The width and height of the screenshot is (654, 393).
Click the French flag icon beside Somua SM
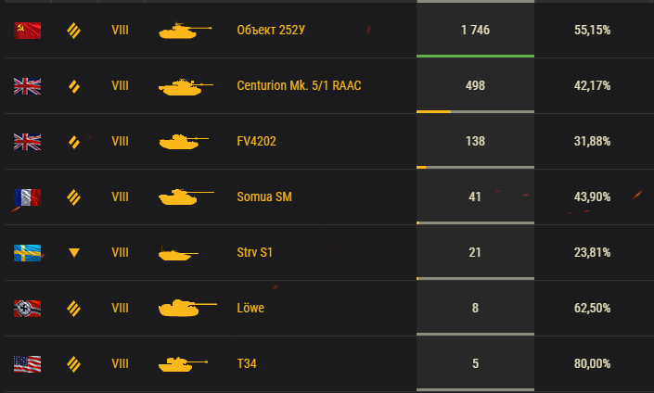[28, 197]
